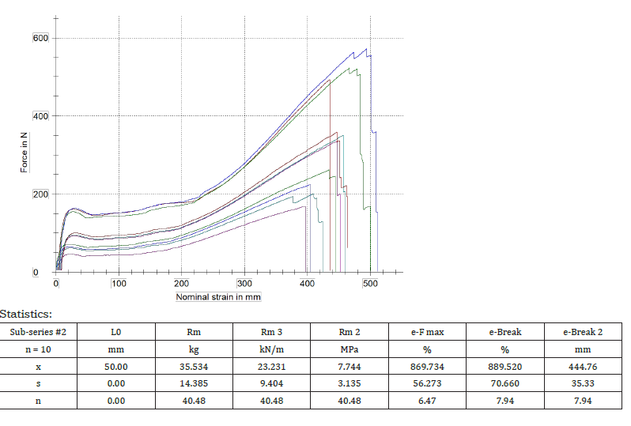The height and width of the screenshot is (426, 631).
Task: Select the standard deviation 14.385 cell
Action: pyautogui.click(x=194, y=384)
